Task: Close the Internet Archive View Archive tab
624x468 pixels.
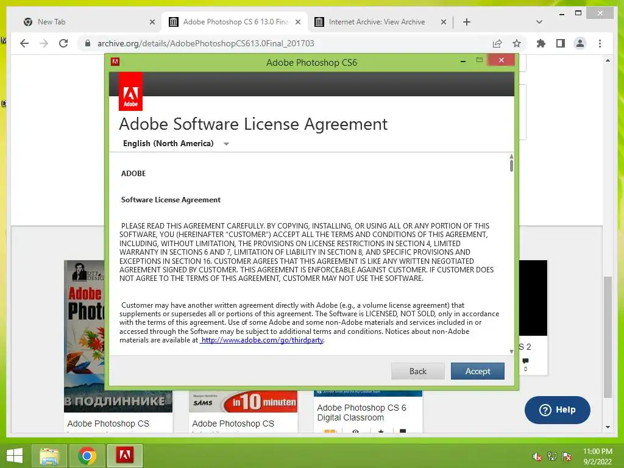Action: 444,22
